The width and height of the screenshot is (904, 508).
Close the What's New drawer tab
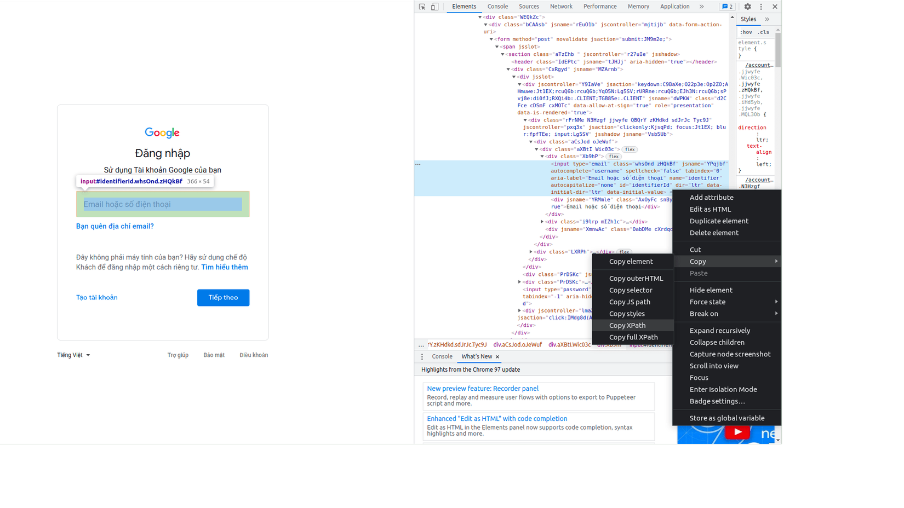(x=496, y=356)
